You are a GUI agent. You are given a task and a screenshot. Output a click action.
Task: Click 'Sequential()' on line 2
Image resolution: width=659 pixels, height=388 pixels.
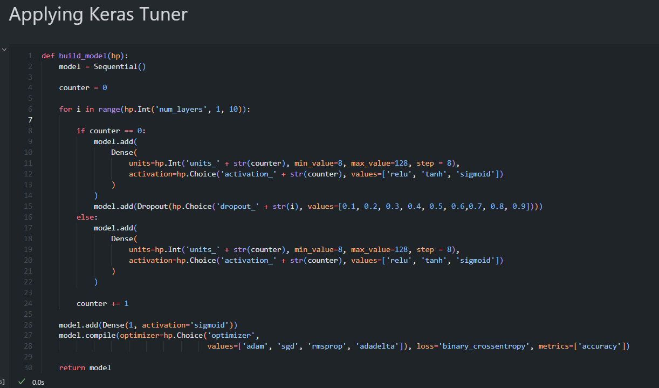pos(120,66)
